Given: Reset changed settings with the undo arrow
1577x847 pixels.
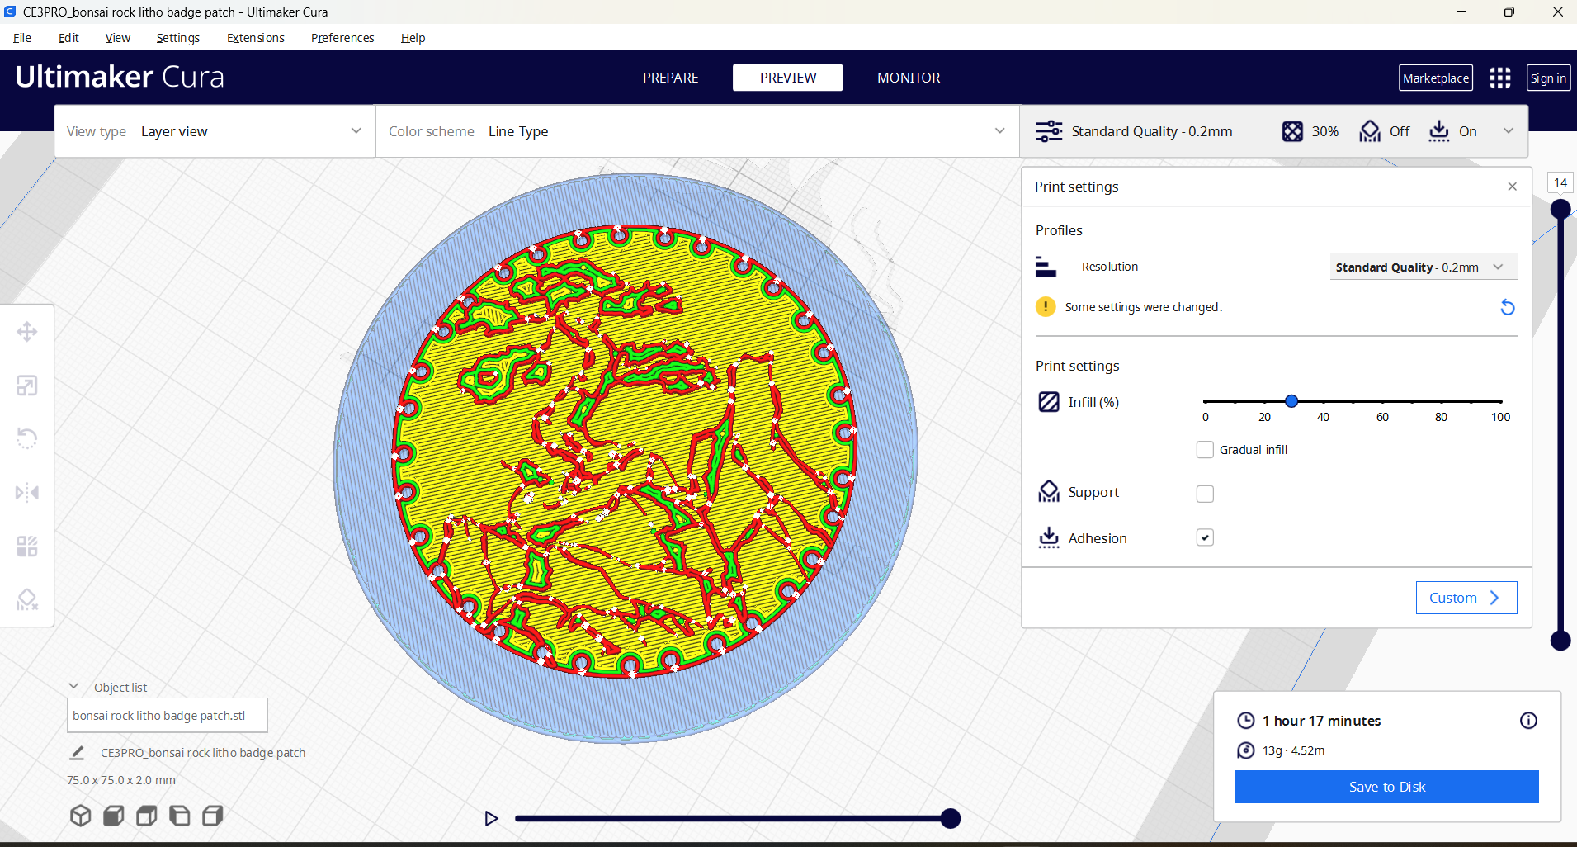Looking at the screenshot, I should (1507, 307).
